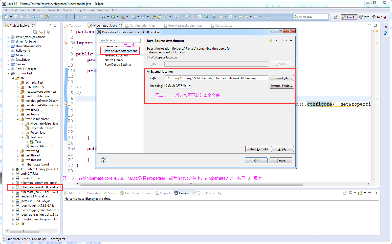Toggle Link with Editor in Project Explorer
The image size is (392, 244).
tap(40, 32)
